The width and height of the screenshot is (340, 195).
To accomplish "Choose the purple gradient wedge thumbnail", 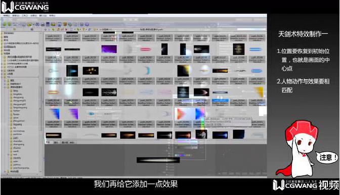I will [73, 114].
